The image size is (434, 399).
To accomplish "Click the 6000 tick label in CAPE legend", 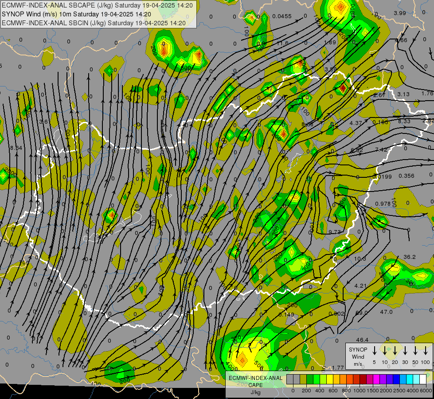I will coord(426,391).
